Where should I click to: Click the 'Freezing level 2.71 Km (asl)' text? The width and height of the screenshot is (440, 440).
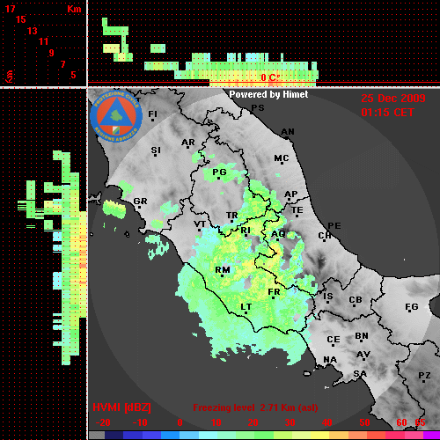[255, 407]
